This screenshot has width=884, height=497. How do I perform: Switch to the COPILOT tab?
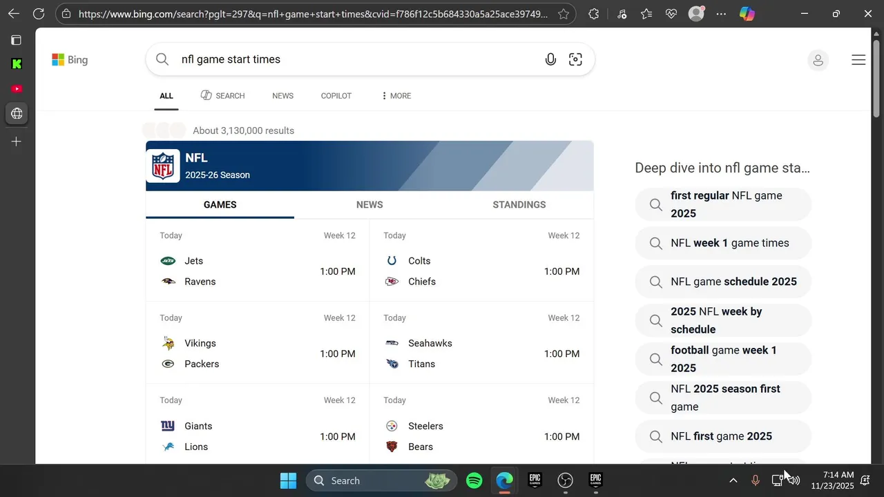click(x=336, y=96)
